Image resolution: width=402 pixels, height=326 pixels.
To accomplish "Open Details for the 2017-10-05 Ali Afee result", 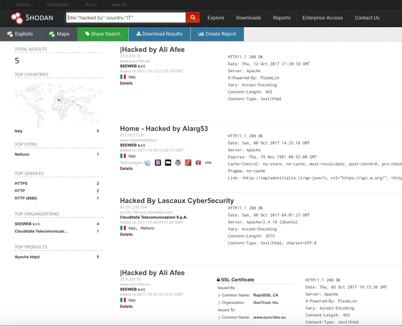I will tap(126, 306).
